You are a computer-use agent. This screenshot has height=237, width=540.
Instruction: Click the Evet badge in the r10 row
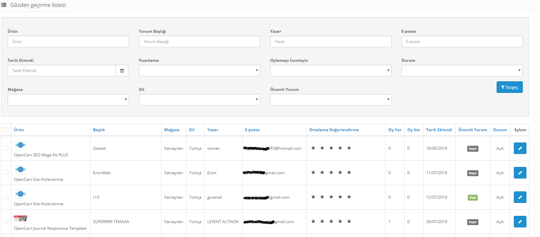tap(473, 198)
